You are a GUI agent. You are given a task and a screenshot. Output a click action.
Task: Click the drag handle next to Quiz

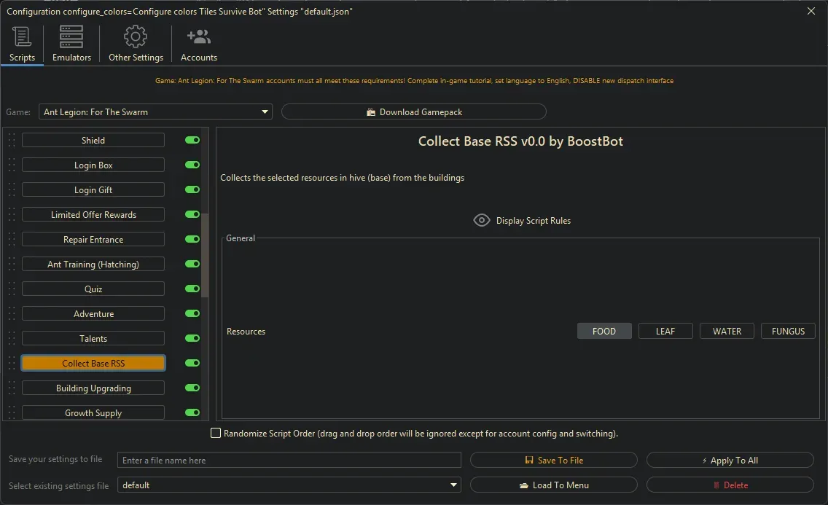click(x=12, y=289)
